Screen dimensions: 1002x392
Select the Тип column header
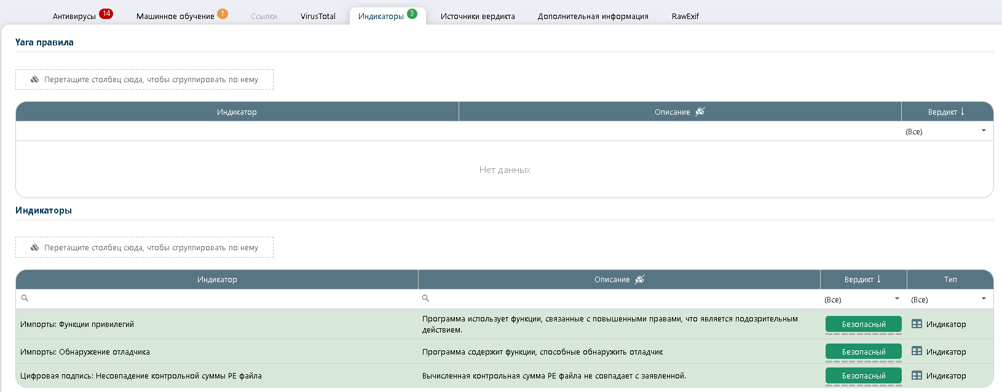[950, 279]
